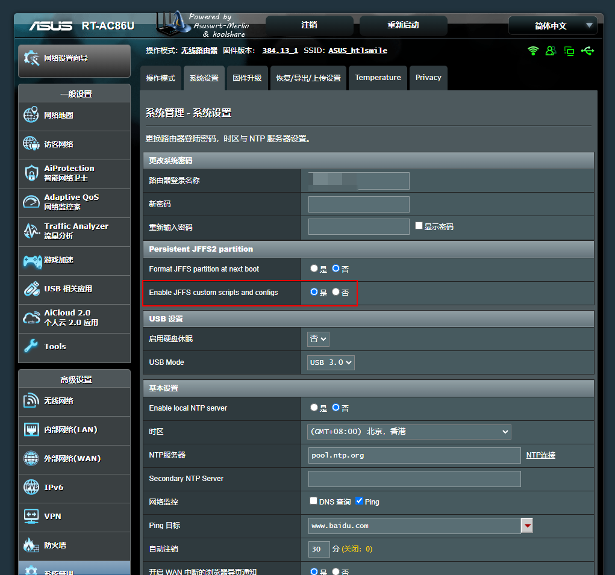Screen dimensions: 615x575
Task: Open Adaptive QoS gauge icon
Action: point(31,202)
